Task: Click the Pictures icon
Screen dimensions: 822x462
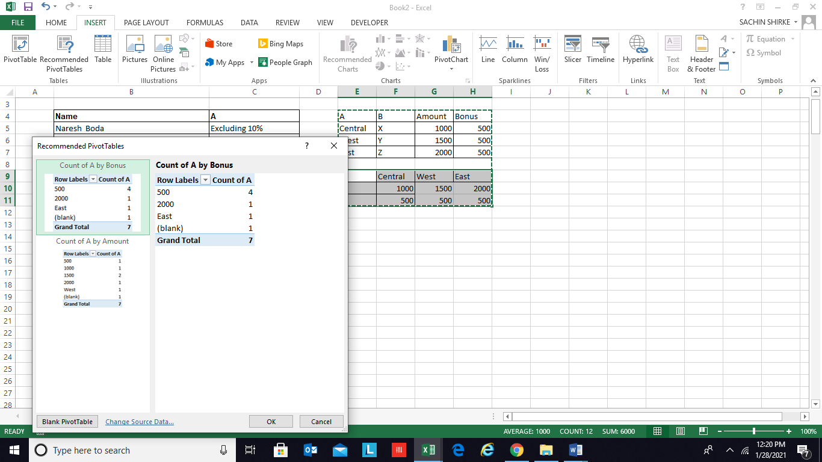Action: [135, 49]
